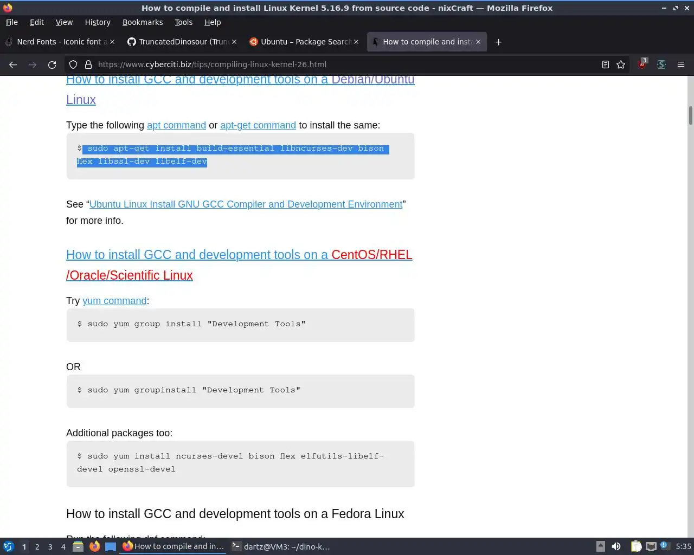Switch to workspace 3
This screenshot has width=694, height=555.
click(50, 547)
